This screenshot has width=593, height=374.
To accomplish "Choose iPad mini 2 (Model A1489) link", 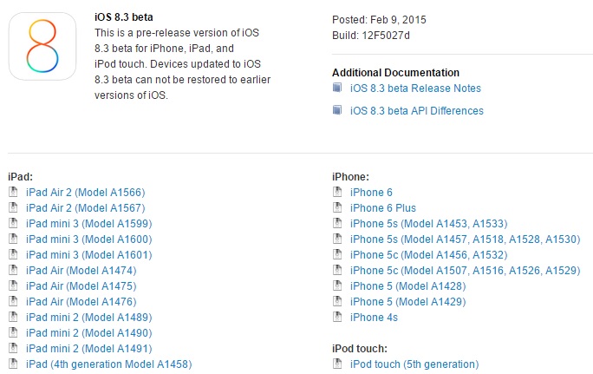I will (x=89, y=318).
